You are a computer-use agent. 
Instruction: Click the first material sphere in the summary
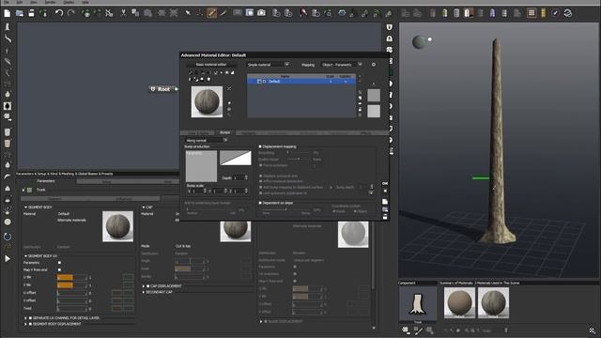459,302
